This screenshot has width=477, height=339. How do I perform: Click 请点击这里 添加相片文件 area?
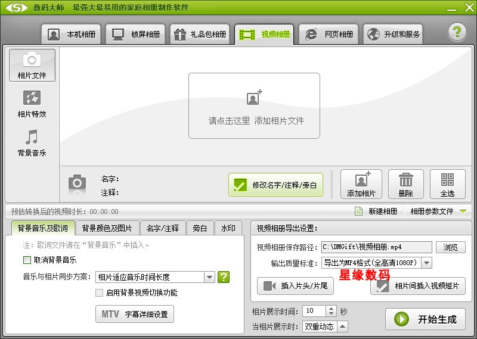(255, 105)
